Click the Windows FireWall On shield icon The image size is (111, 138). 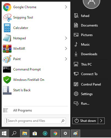tap(7, 80)
